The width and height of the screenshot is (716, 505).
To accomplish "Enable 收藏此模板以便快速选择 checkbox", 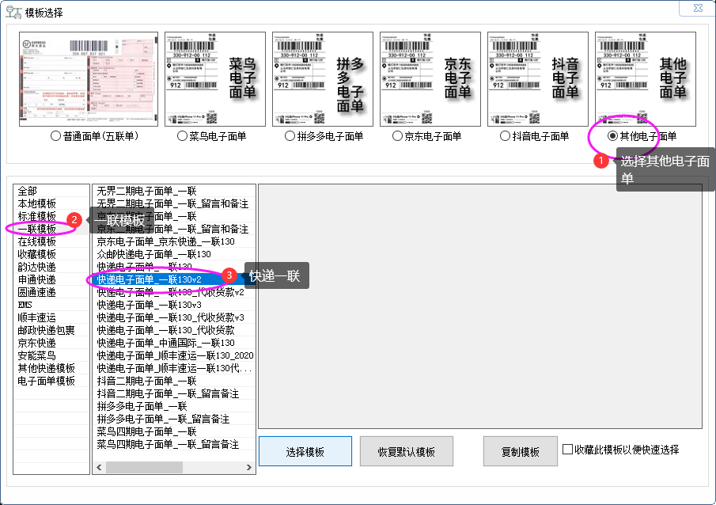I will [x=567, y=450].
